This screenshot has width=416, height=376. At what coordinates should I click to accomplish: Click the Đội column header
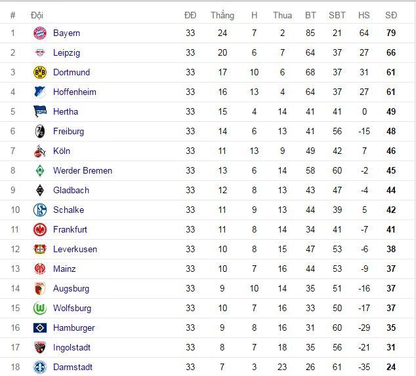pyautogui.click(x=37, y=15)
